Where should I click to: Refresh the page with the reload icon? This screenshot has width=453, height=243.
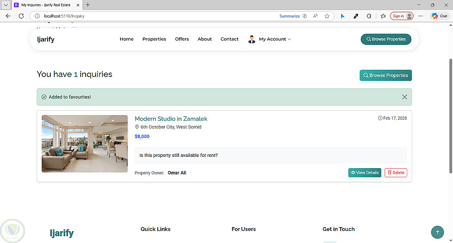[21, 16]
